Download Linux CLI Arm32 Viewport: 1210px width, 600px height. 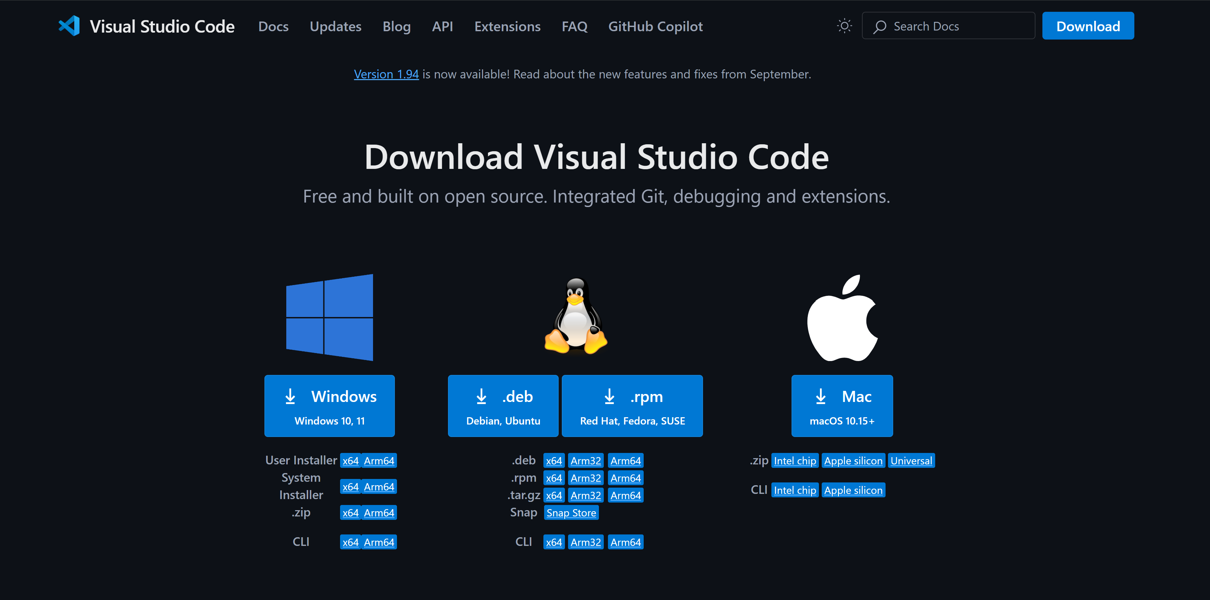coord(586,542)
